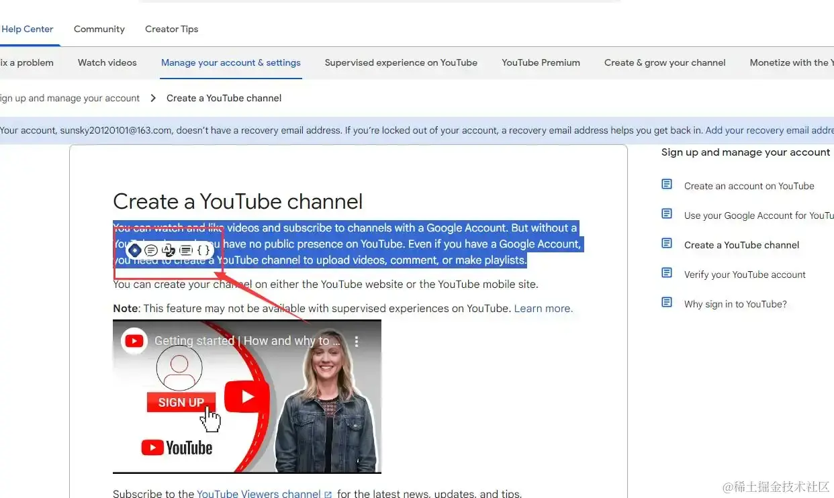This screenshot has height=498, width=834.
Task: Open the Learn more link in the note
Action: click(x=543, y=309)
